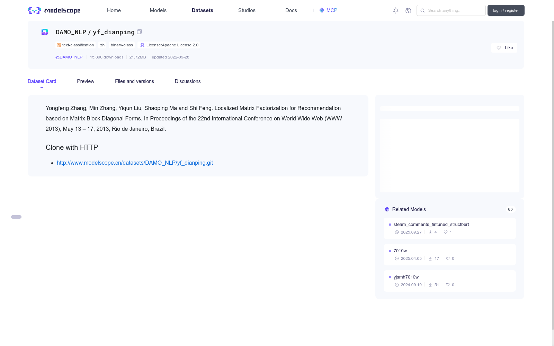Open the @DAMO_NLP author link
The width and height of the screenshot is (554, 346).
pyautogui.click(x=69, y=57)
